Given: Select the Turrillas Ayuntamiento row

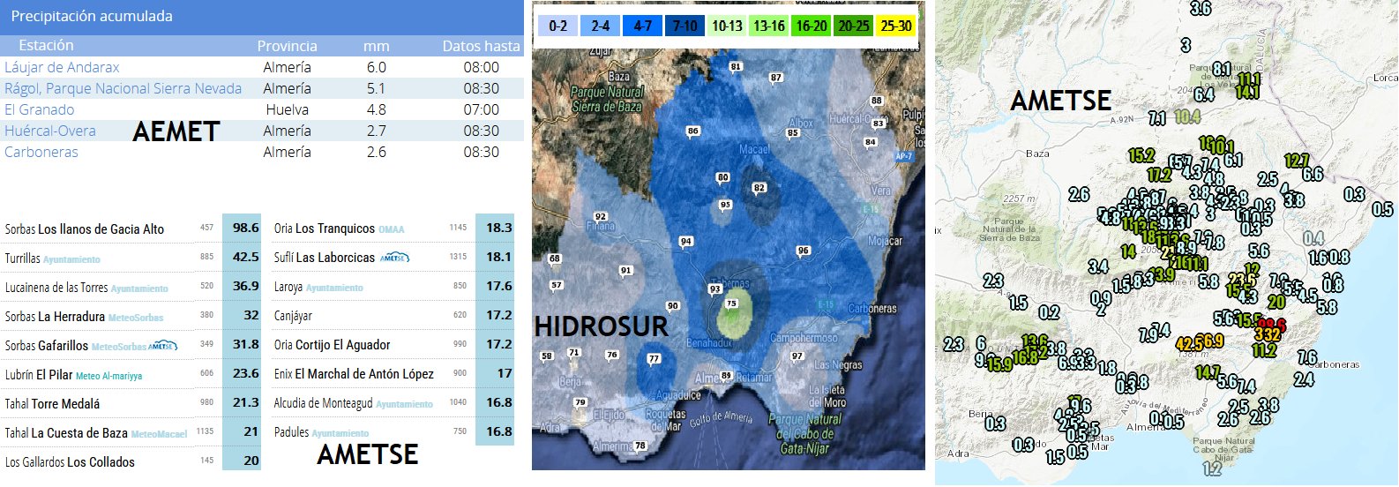Looking at the screenshot, I should click(132, 258).
